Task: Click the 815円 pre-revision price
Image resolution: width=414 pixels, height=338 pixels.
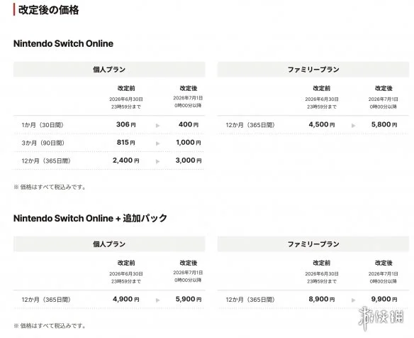Action: pos(126,143)
